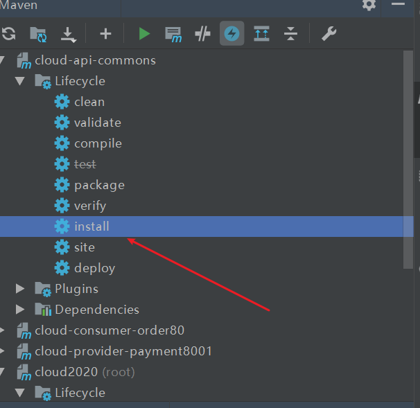This screenshot has width=420, height=408.
Task: Select the verify lifecycle goal
Action: coord(90,206)
